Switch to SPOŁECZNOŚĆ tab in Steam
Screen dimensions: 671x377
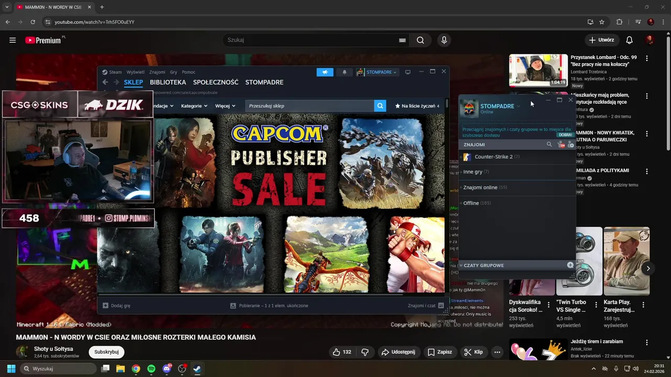pyautogui.click(x=215, y=82)
